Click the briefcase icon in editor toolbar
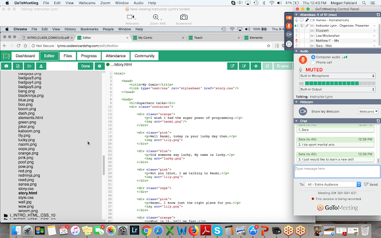 7,66
